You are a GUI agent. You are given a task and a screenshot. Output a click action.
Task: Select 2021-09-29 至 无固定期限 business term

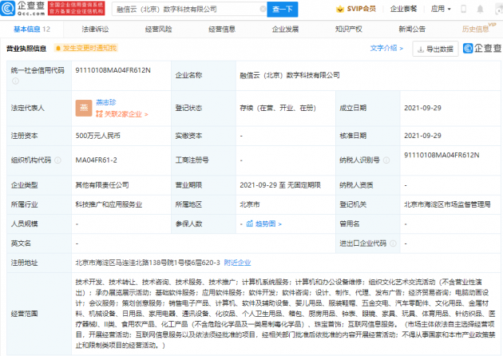point(280,185)
